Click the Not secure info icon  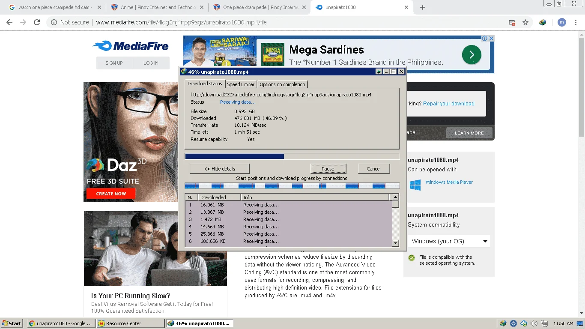click(x=54, y=22)
